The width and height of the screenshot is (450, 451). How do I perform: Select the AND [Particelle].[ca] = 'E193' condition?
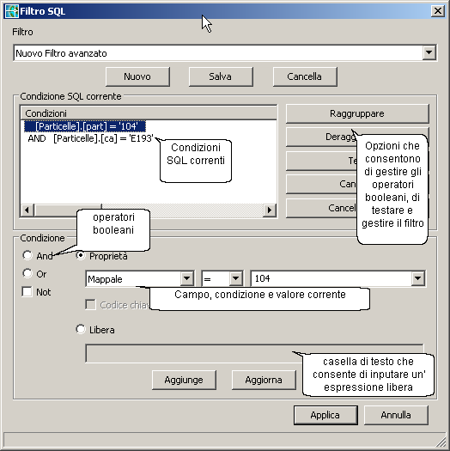(x=91, y=138)
